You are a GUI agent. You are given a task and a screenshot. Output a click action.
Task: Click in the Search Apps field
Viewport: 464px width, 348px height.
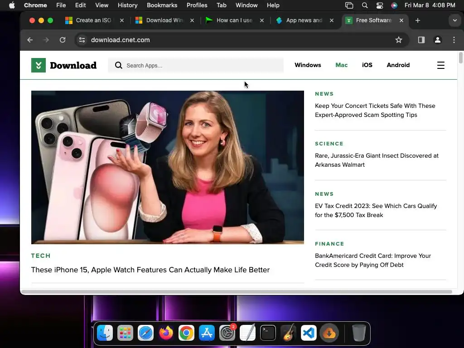coord(196,65)
